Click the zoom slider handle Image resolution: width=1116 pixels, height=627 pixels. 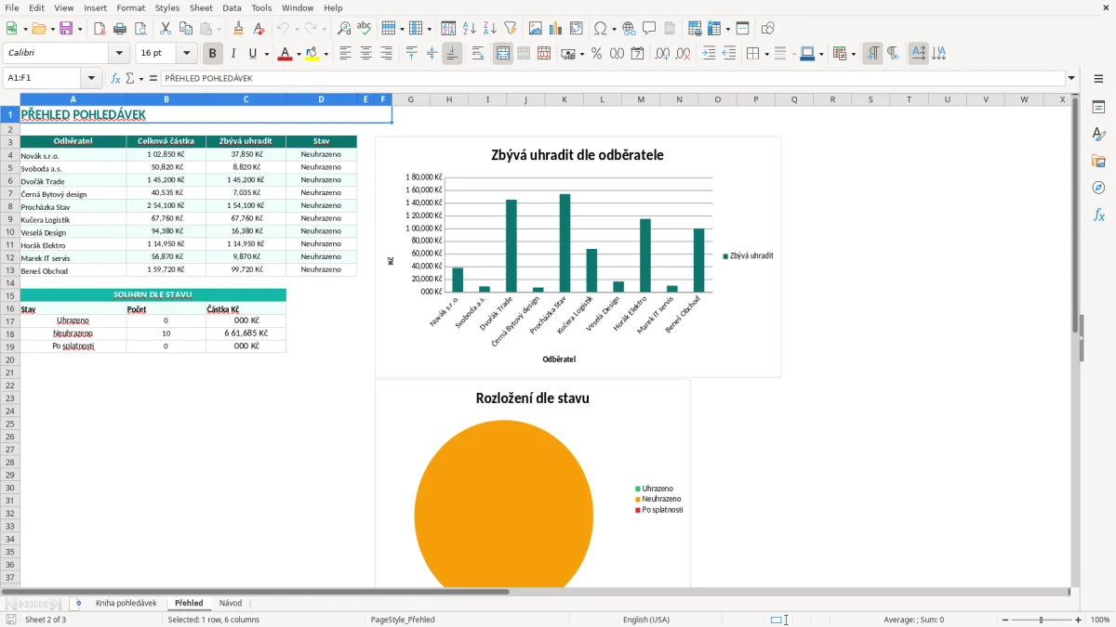point(1042,620)
